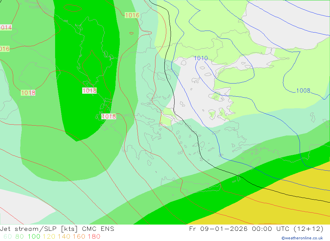Click the Jet stream/SLP [kts] title
Screen dimensions: 330x241
(39, 229)
